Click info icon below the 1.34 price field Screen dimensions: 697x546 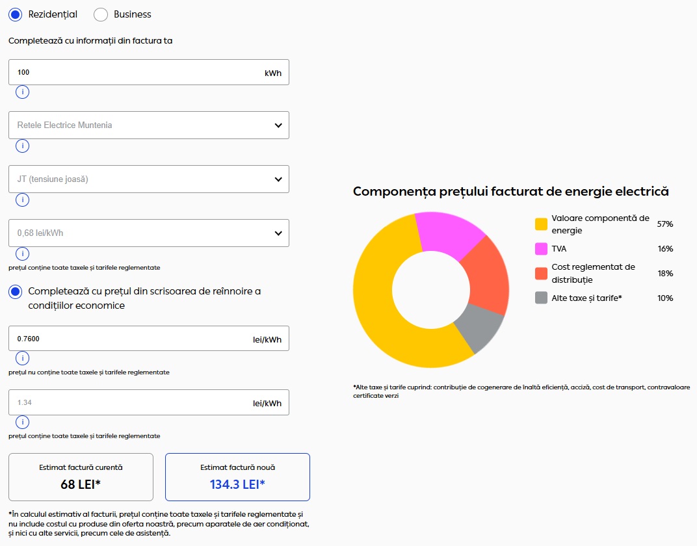pos(23,422)
